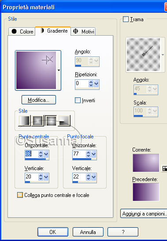Image resolution: width=167 pixels, height=241 pixels.
Task: Switch to the Colore tab
Action: [22, 32]
